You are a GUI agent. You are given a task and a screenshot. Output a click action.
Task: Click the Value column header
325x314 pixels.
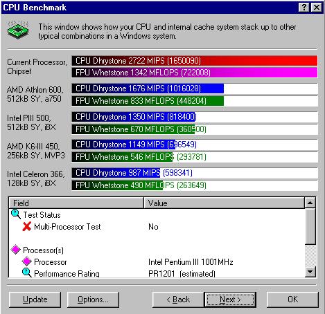[x=224, y=203]
